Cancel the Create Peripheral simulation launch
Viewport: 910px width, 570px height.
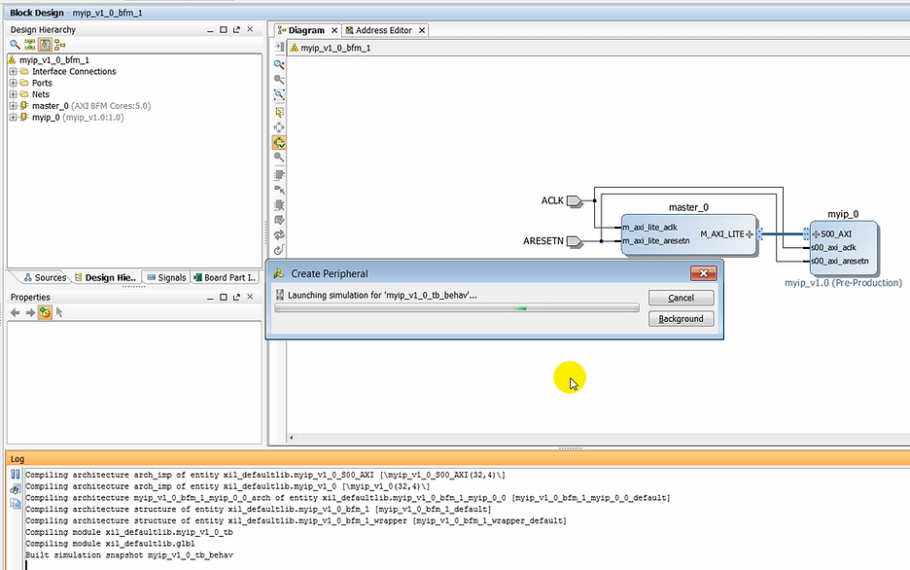681,298
